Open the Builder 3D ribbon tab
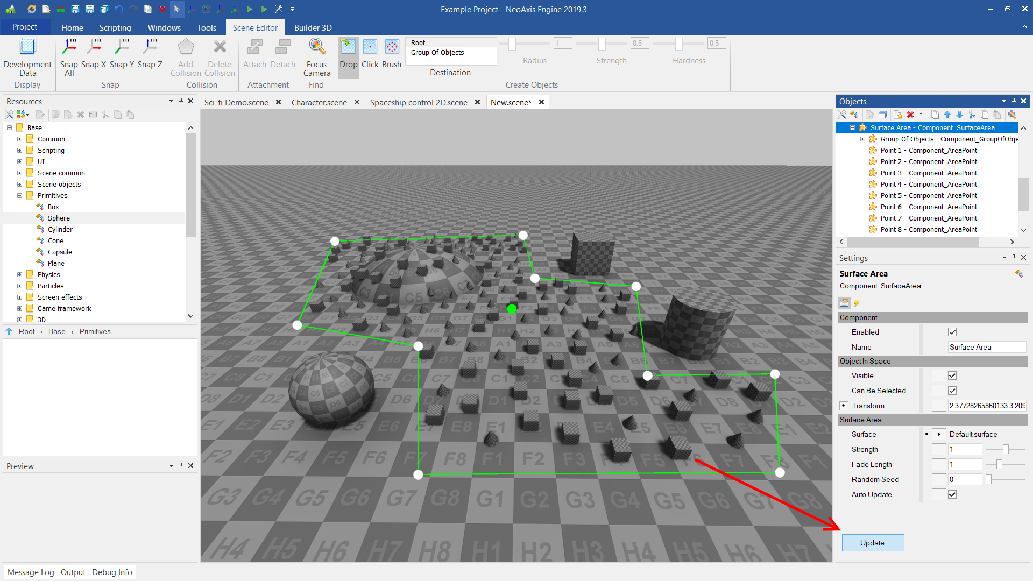 (x=313, y=27)
